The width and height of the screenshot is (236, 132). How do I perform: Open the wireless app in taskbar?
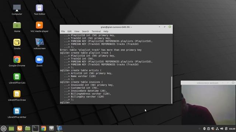52,128
